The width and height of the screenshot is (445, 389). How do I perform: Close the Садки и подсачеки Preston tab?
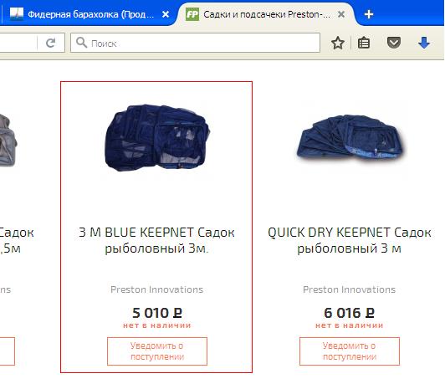(341, 14)
